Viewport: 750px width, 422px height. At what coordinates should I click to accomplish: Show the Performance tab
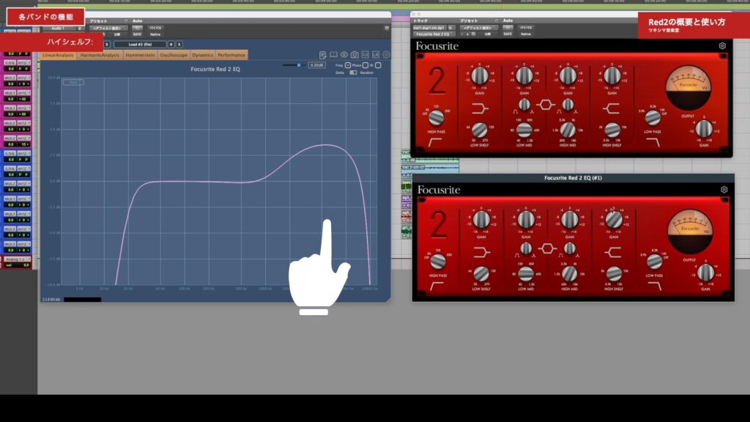coord(231,55)
